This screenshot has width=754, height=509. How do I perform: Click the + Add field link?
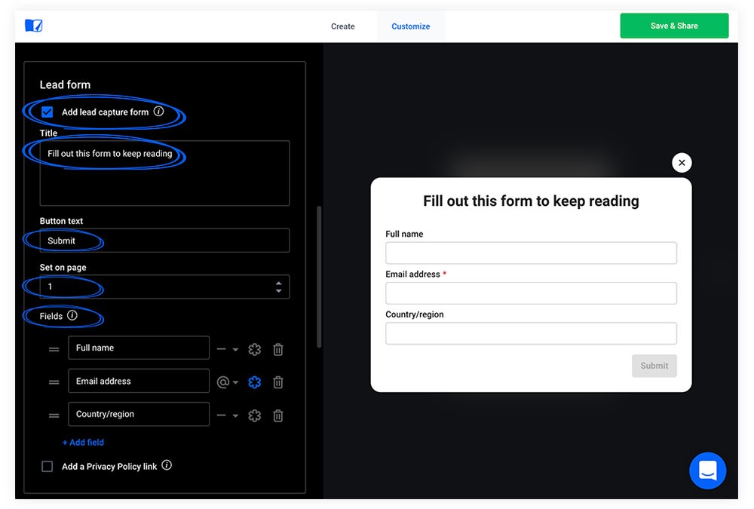tap(83, 442)
